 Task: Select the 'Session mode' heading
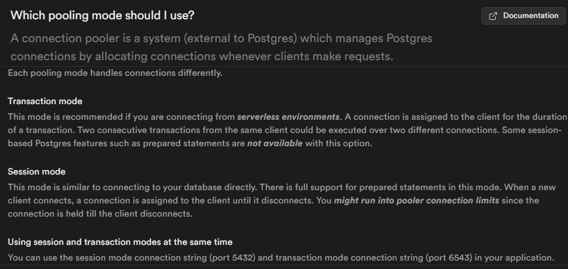37,172
